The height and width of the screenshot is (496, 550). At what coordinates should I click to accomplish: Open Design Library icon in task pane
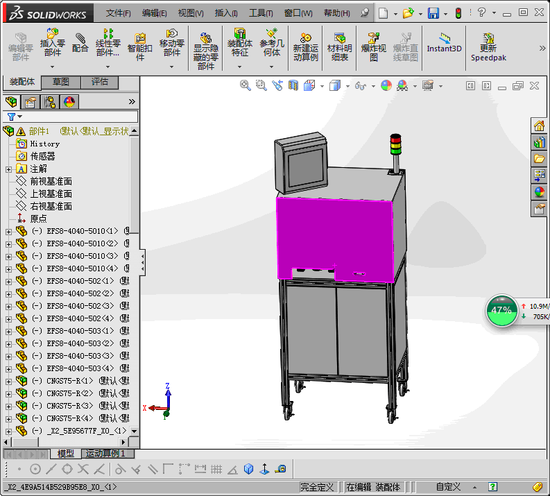pos(539,142)
